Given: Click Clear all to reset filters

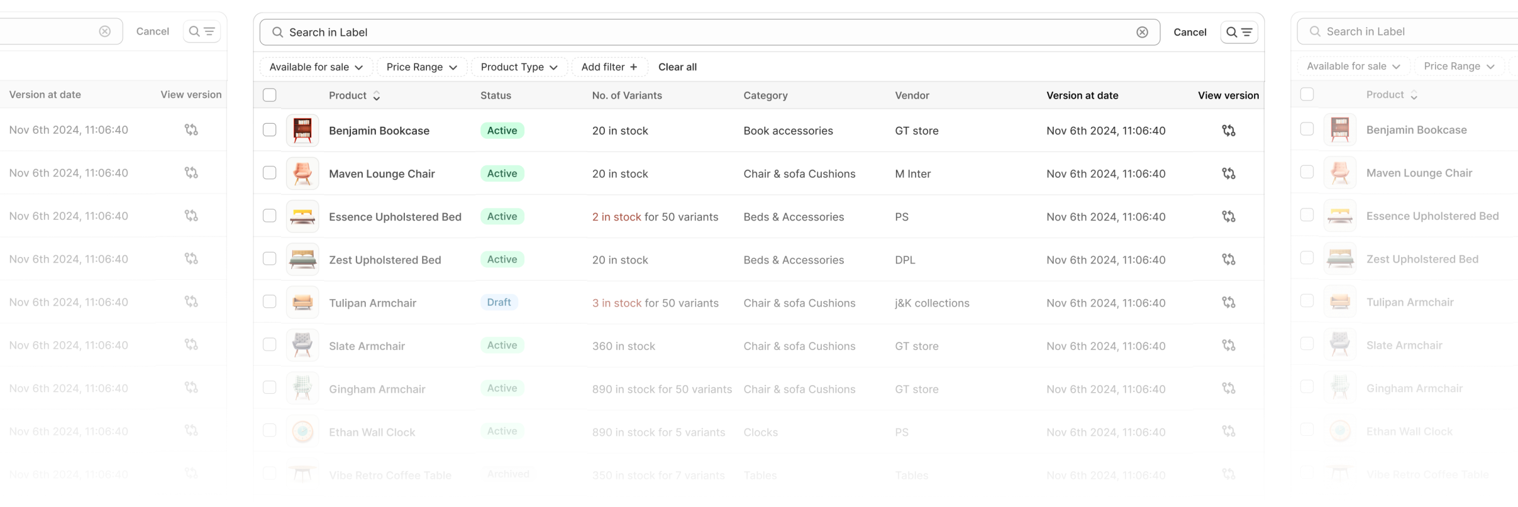Looking at the screenshot, I should tap(677, 67).
